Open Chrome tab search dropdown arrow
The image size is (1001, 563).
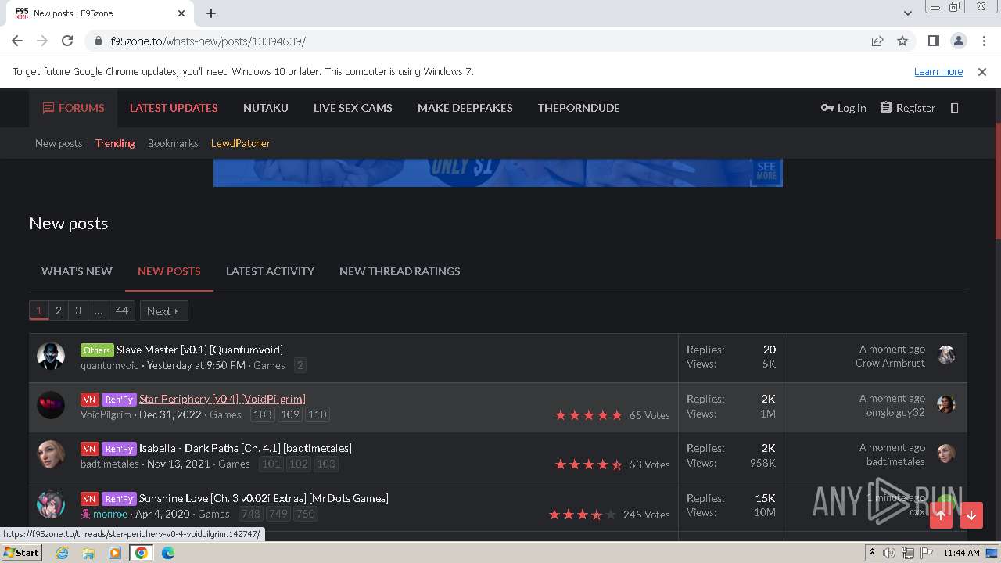click(x=907, y=13)
